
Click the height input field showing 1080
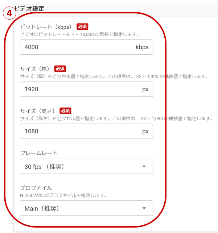(76, 131)
